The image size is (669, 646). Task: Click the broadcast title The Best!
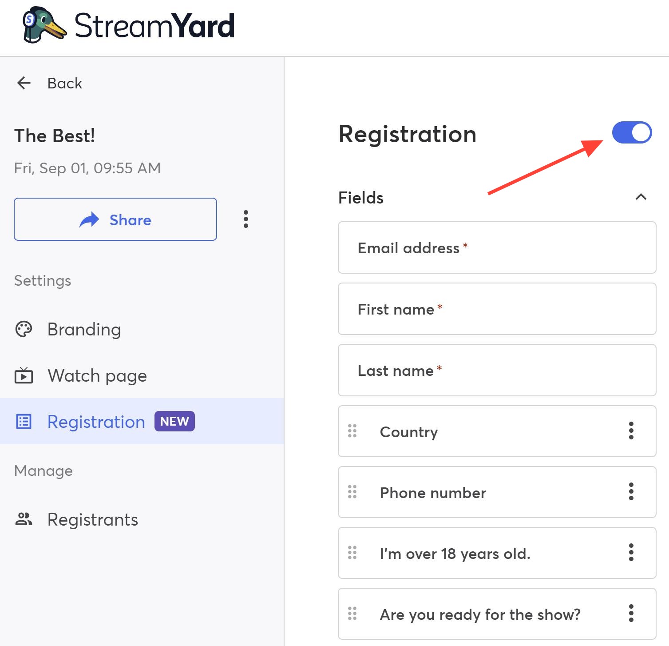(55, 136)
